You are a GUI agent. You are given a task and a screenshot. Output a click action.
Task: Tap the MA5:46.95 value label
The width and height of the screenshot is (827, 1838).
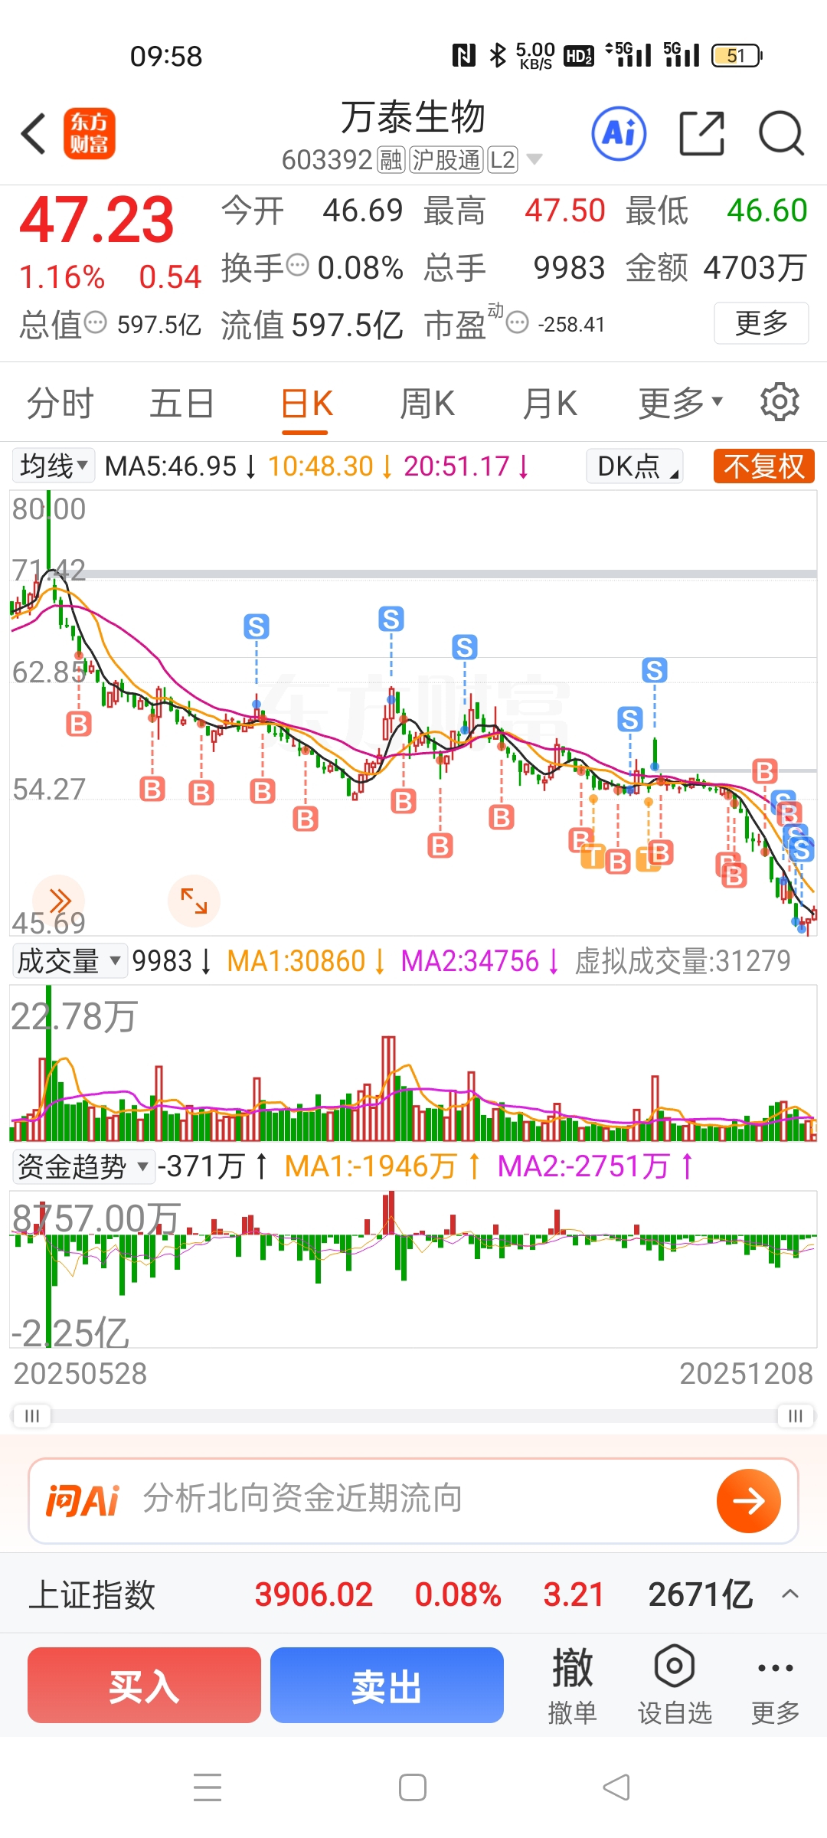(x=179, y=466)
